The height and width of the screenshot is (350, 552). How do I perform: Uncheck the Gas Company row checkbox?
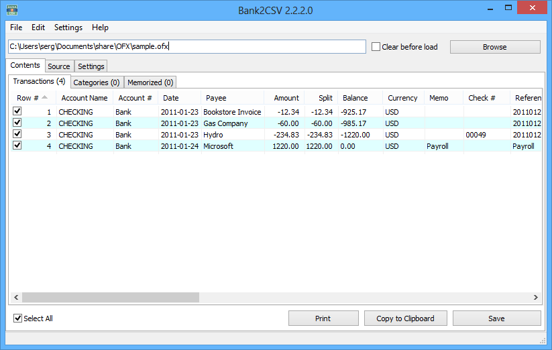point(17,123)
